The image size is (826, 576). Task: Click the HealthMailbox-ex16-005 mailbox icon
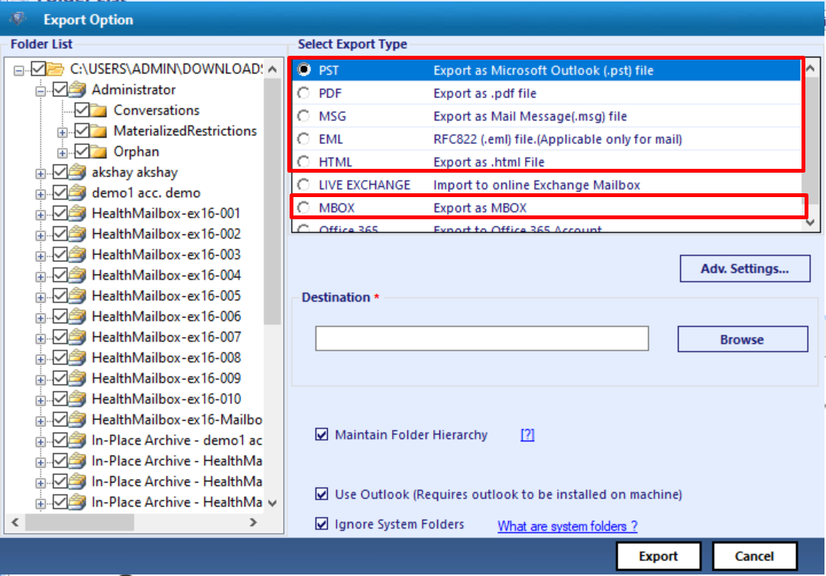[x=77, y=296]
